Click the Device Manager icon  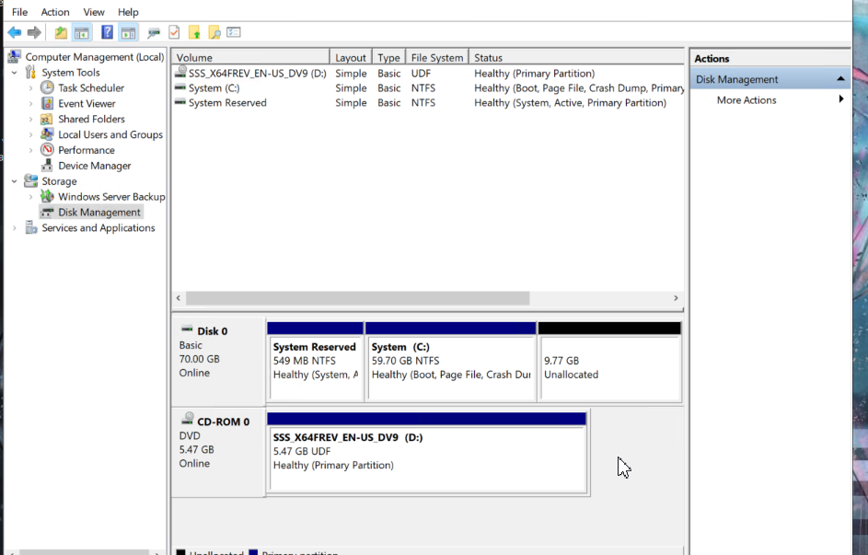click(48, 165)
